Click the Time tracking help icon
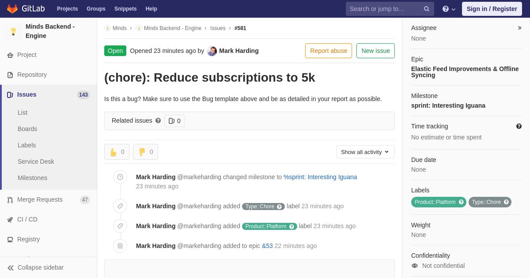 coord(519,126)
